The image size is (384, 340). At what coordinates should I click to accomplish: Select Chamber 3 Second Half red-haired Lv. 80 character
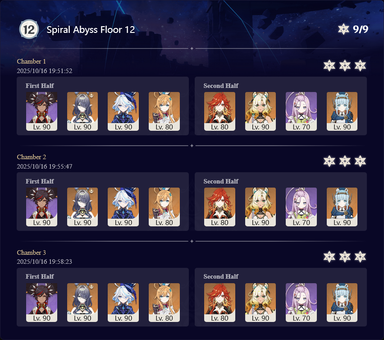click(x=219, y=302)
